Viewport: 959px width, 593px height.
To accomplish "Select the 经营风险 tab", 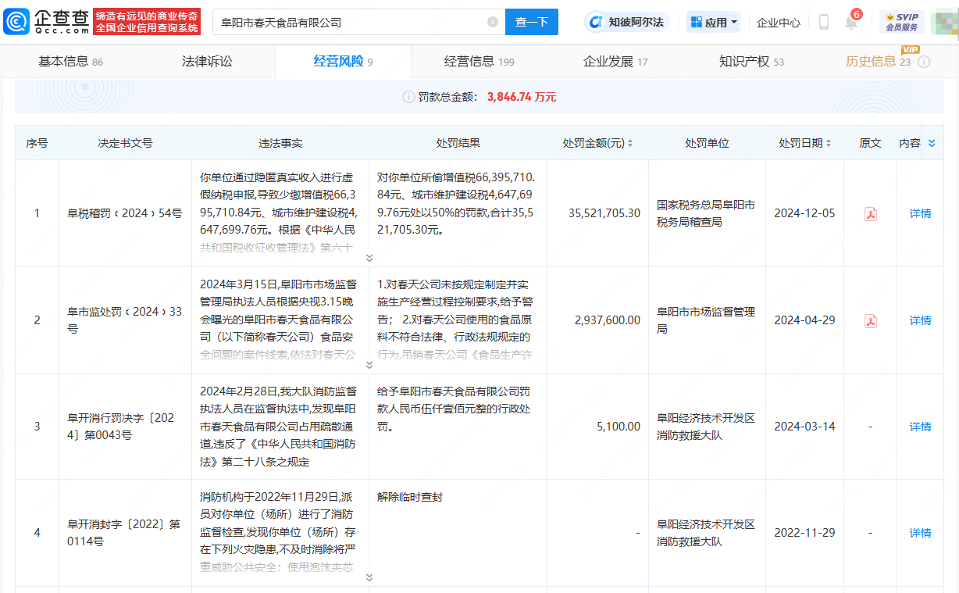I will [343, 62].
